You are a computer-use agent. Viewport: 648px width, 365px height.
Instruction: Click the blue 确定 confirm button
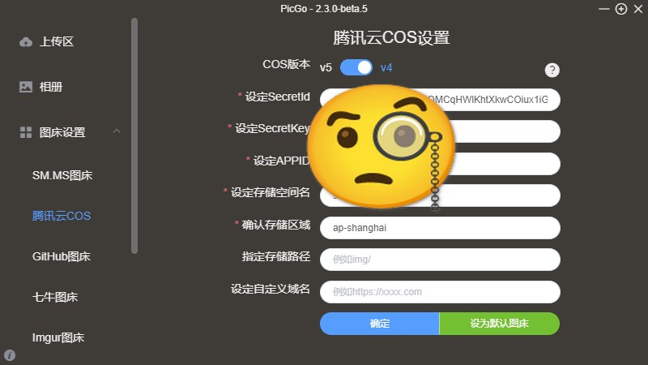[379, 324]
